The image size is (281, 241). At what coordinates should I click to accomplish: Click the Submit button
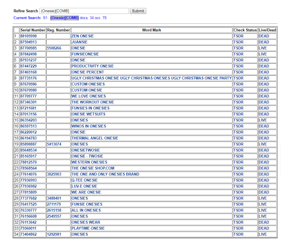coord(138,11)
